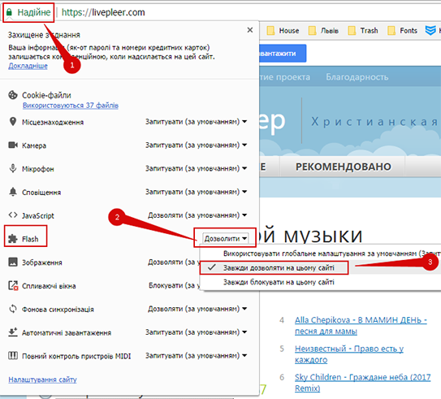Open the Trash bookmarks folder

(363, 30)
